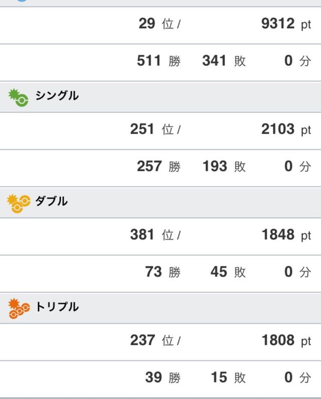This screenshot has width=321, height=399.
Task: Select the 39 勝 Triple wins
Action: click(163, 377)
